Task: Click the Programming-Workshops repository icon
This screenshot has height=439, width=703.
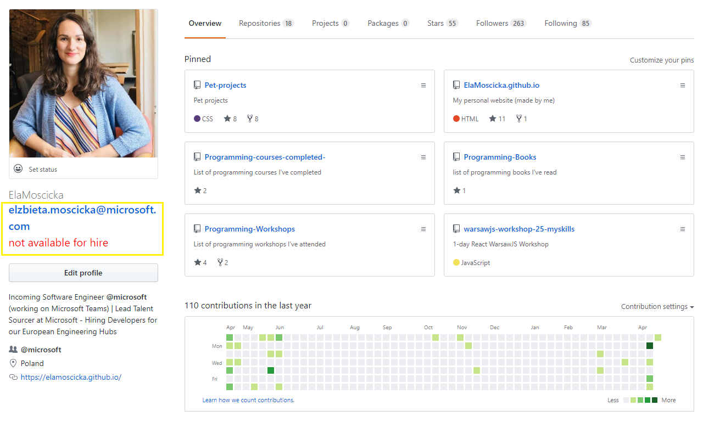Action: [197, 229]
